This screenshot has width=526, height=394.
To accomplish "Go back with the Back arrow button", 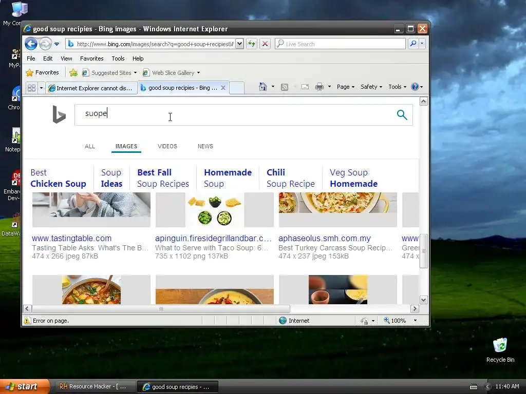I will click(31, 44).
